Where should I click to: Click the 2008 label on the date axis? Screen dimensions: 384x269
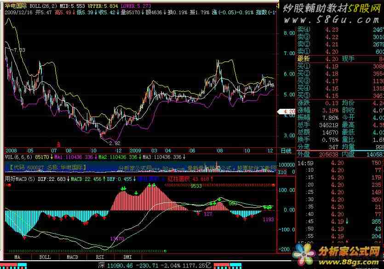point(11,151)
